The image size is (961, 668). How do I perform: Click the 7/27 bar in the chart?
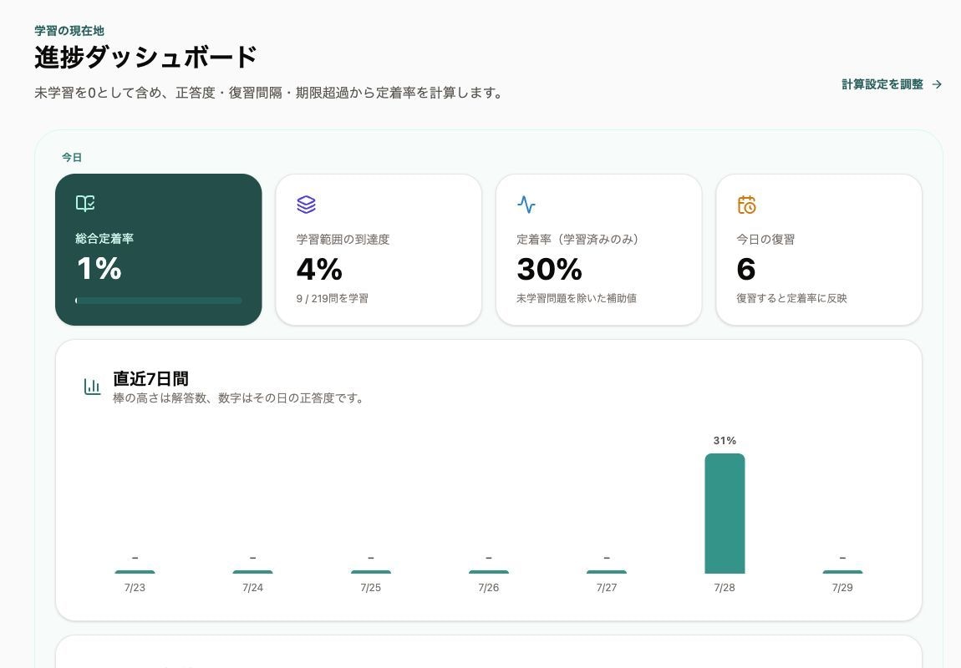tap(607, 572)
